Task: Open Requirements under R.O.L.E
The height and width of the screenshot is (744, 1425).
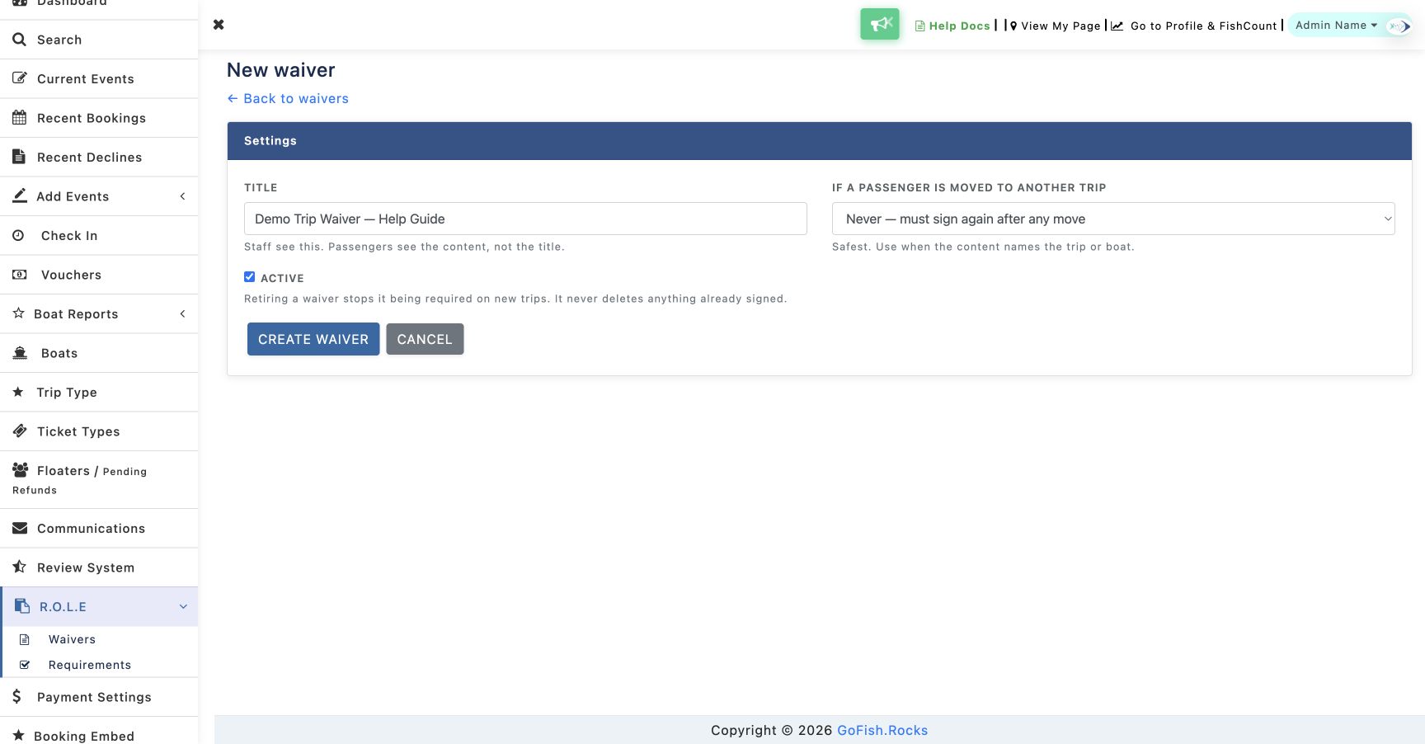Action: click(89, 665)
